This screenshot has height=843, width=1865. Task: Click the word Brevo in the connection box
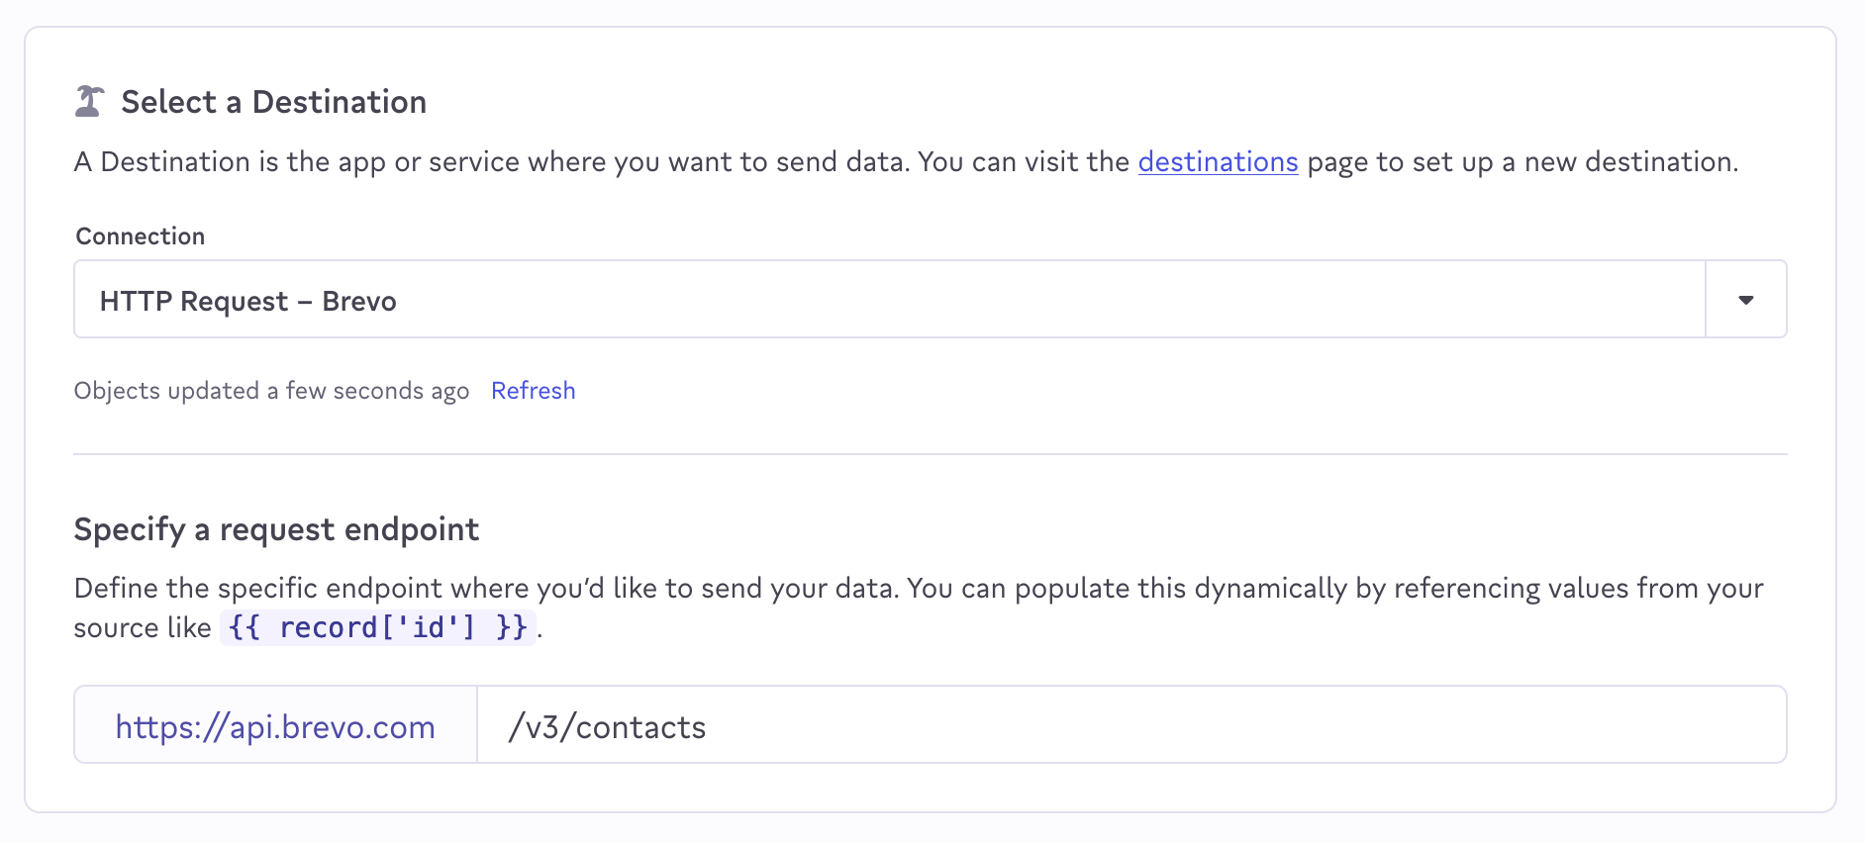tap(359, 302)
